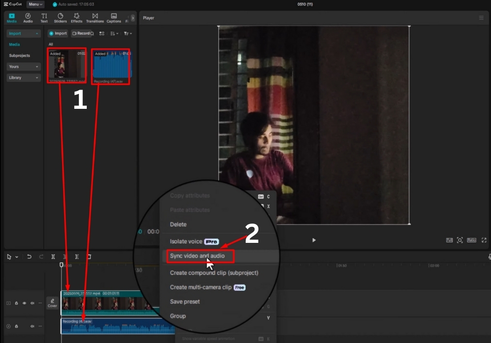491x343 pixels.
Task: Mute the audio track
Action: (32, 326)
